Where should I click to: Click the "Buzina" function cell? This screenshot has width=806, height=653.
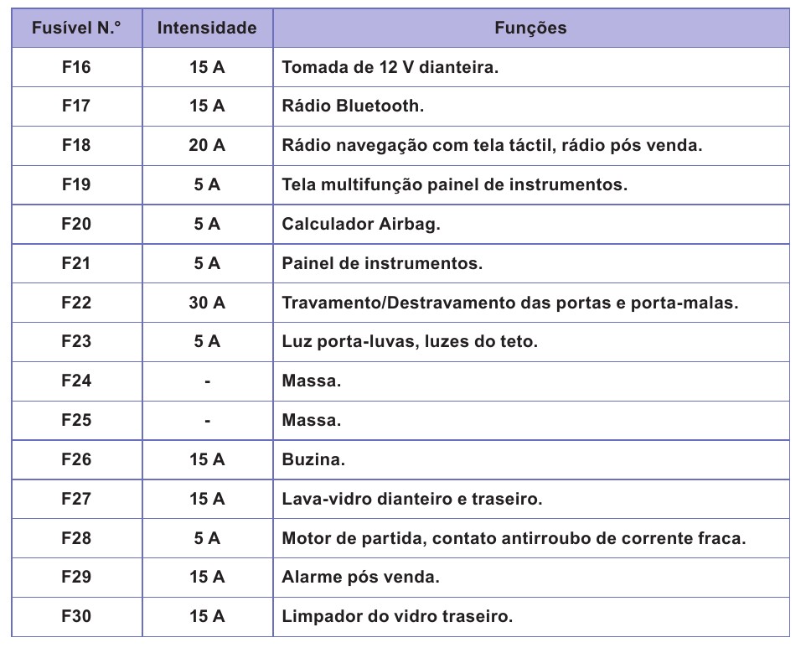pyautogui.click(x=313, y=460)
